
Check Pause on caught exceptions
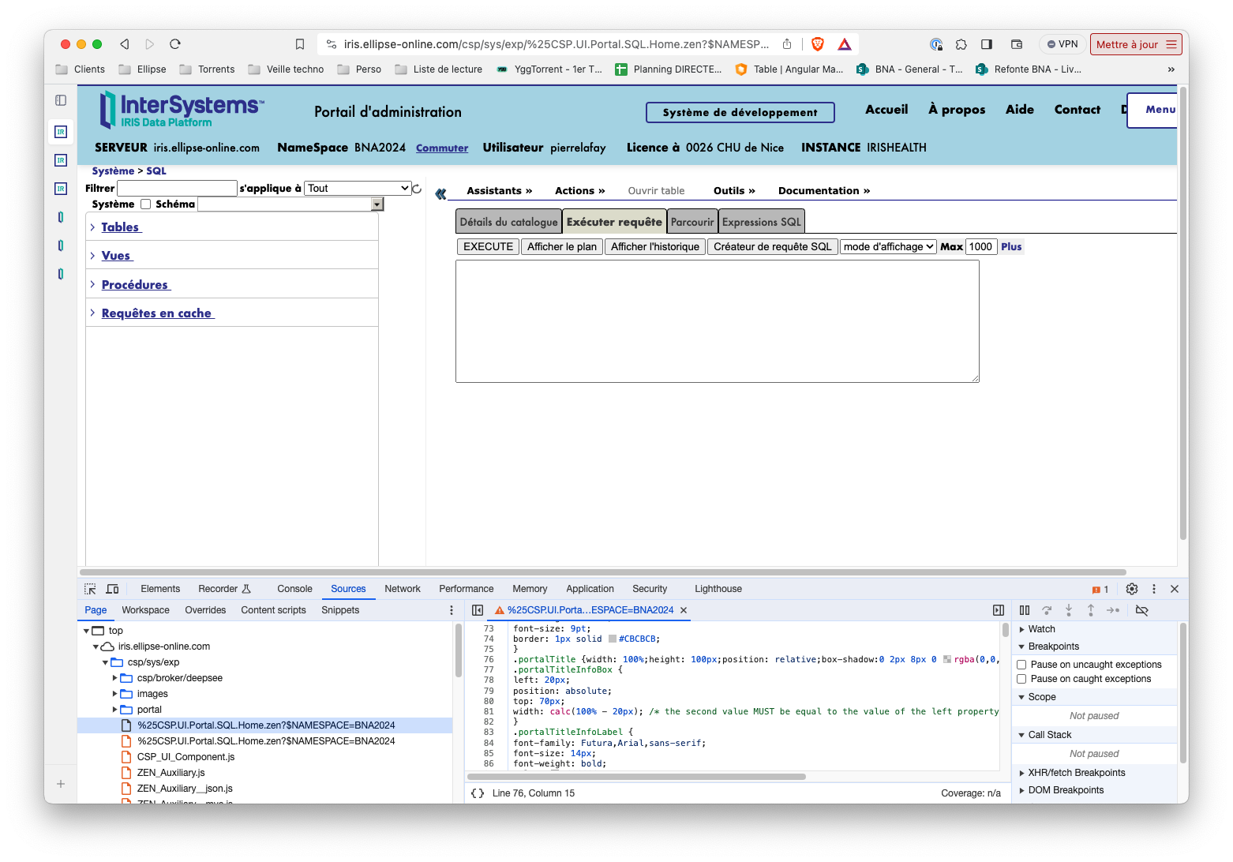[1021, 679]
